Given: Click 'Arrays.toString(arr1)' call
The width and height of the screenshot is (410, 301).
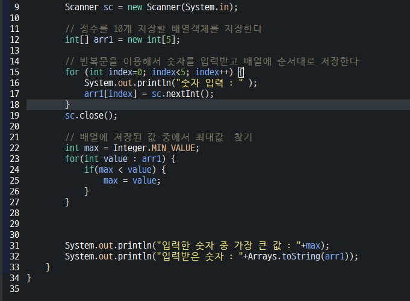Looking at the screenshot, I should pos(299,256).
